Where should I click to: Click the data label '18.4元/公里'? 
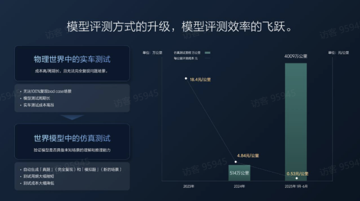coord(200,80)
